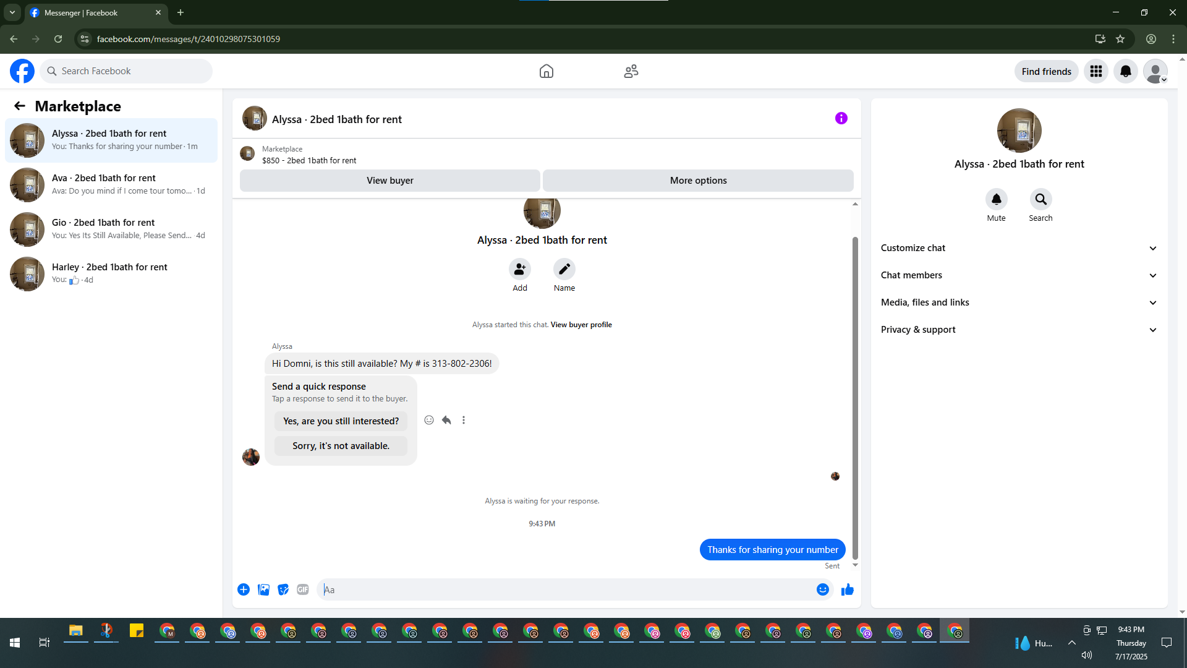
Task: Open the View buyer profile link
Action: (581, 325)
